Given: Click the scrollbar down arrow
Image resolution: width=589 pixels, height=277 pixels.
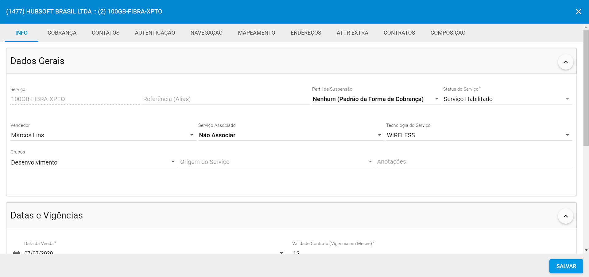Looking at the screenshot, I should [586, 250].
